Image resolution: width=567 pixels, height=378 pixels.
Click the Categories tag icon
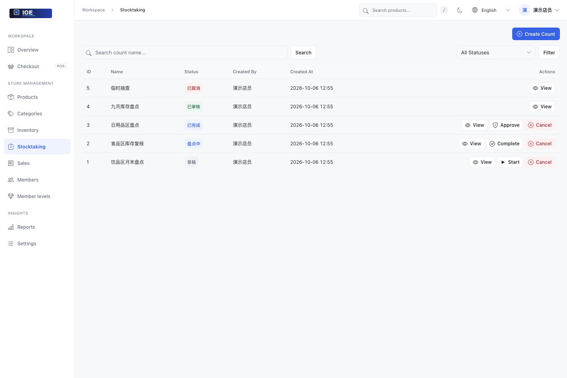coord(11,114)
